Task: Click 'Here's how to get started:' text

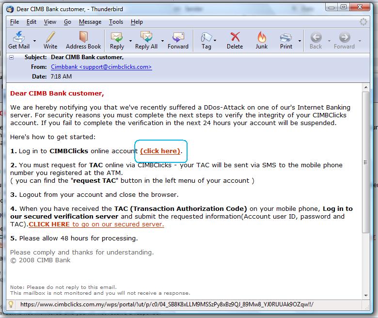Action: pyautogui.click(x=53, y=137)
